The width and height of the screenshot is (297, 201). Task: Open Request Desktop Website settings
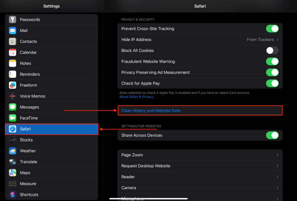[x=200, y=166]
